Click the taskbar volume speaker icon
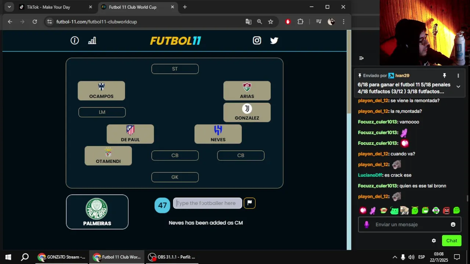Screen dimensions: 470x264 tap(411, 257)
